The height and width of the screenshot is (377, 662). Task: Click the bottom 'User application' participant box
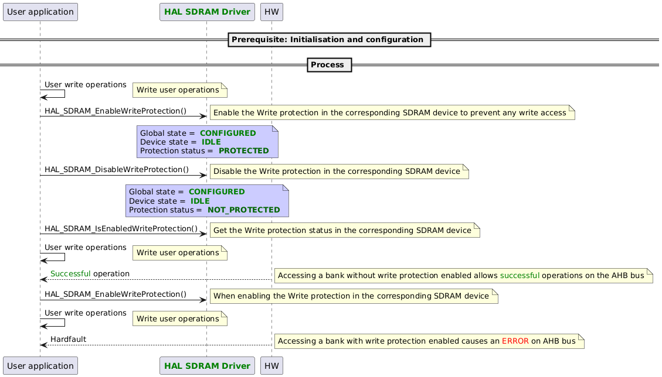click(40, 366)
